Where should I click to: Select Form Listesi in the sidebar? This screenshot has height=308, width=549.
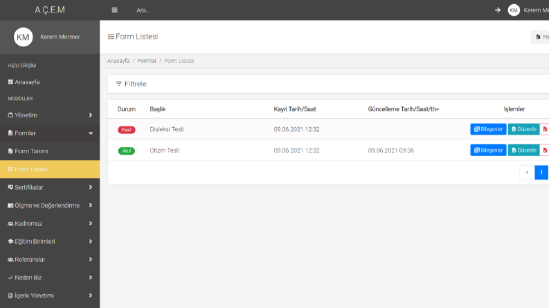point(50,169)
